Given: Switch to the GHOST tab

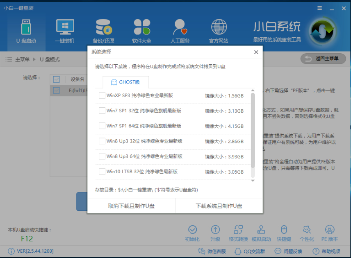Looking at the screenshot, I should tap(125, 82).
